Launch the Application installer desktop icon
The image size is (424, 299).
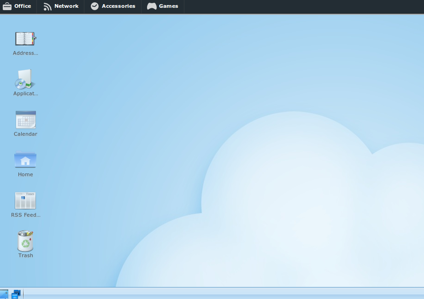tap(25, 79)
